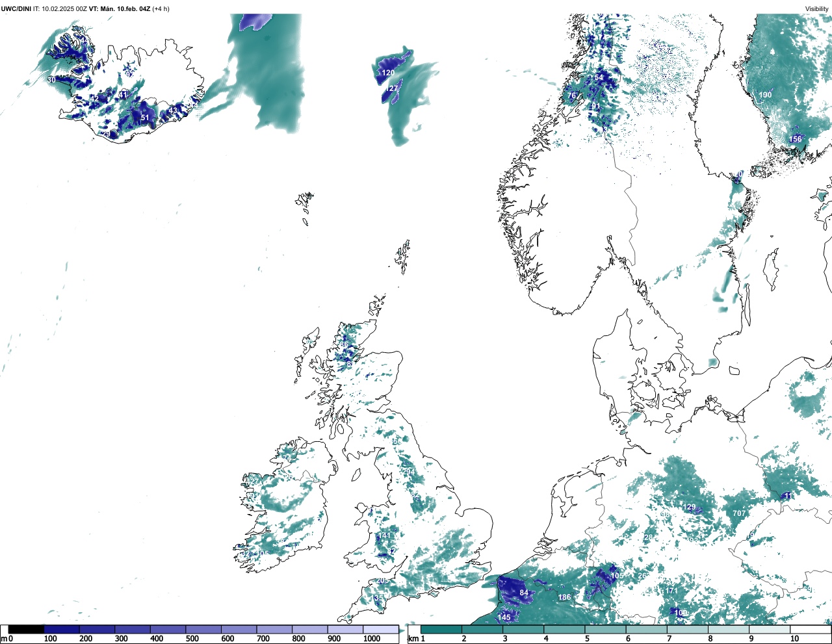Screen dimensions: 832x644
Task: Click the '51' value in southern Iceland
Action: [x=145, y=118]
